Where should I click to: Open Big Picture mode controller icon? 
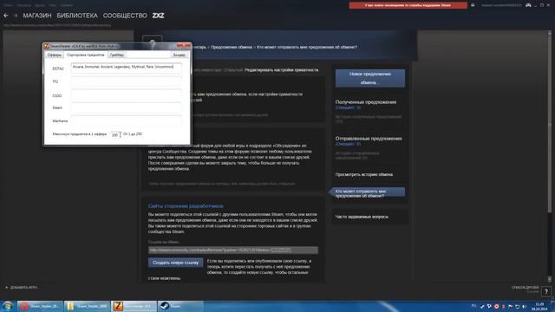pyautogui.click(x=528, y=5)
